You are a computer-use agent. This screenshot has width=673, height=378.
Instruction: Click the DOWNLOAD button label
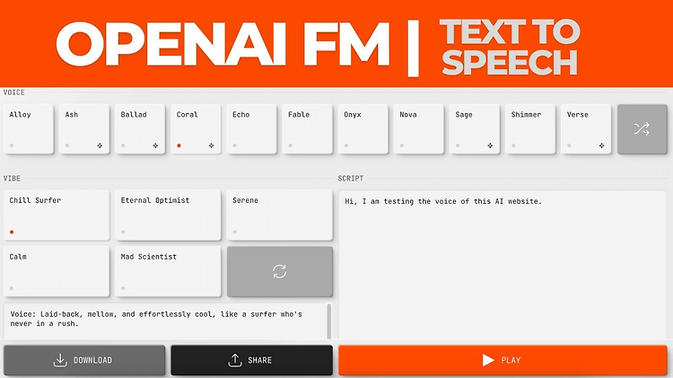(92, 360)
